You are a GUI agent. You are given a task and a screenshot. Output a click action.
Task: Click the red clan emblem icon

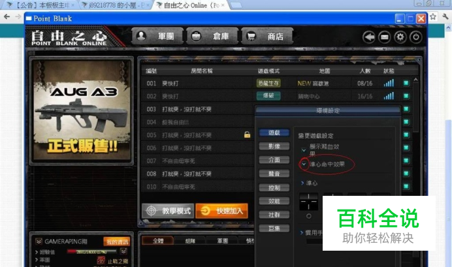(x=101, y=260)
